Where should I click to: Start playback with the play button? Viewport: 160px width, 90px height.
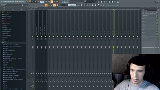[33, 2]
